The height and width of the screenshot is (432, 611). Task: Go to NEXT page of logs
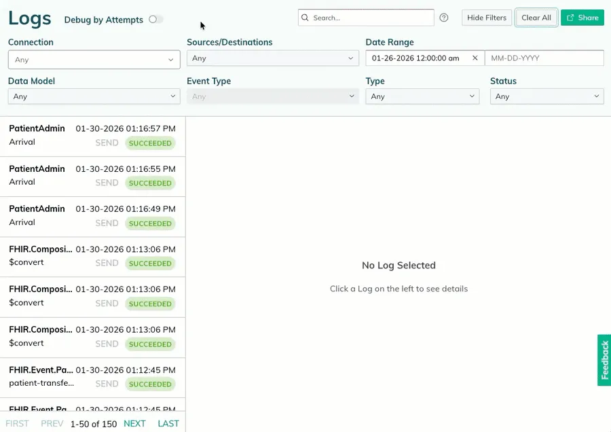coord(134,424)
